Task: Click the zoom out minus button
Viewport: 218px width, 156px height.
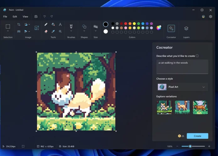Action: 177,146
